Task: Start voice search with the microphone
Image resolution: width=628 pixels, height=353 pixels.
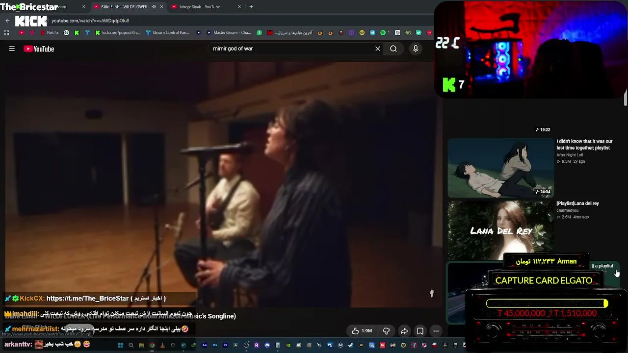Action: 416,49
